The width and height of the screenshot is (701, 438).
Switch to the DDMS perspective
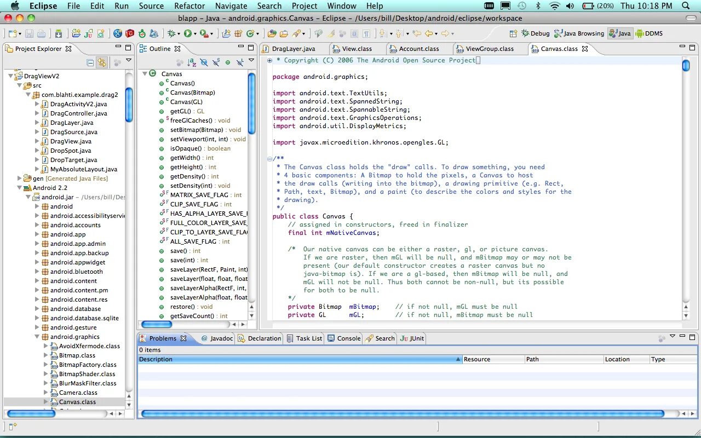coord(649,33)
